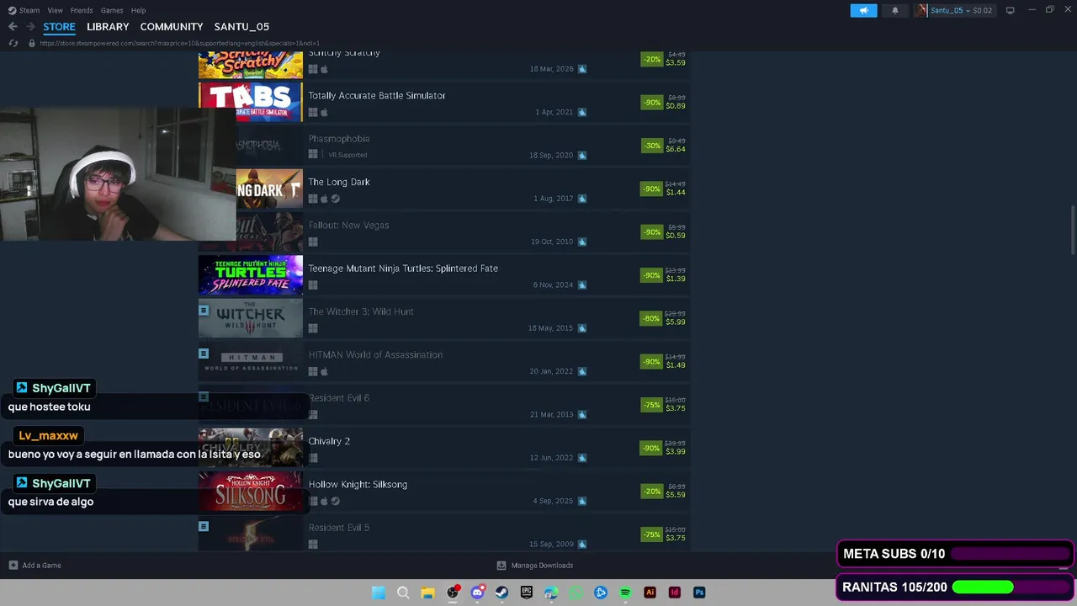
Task: Open the taskbar search magnifier
Action: [x=403, y=593]
